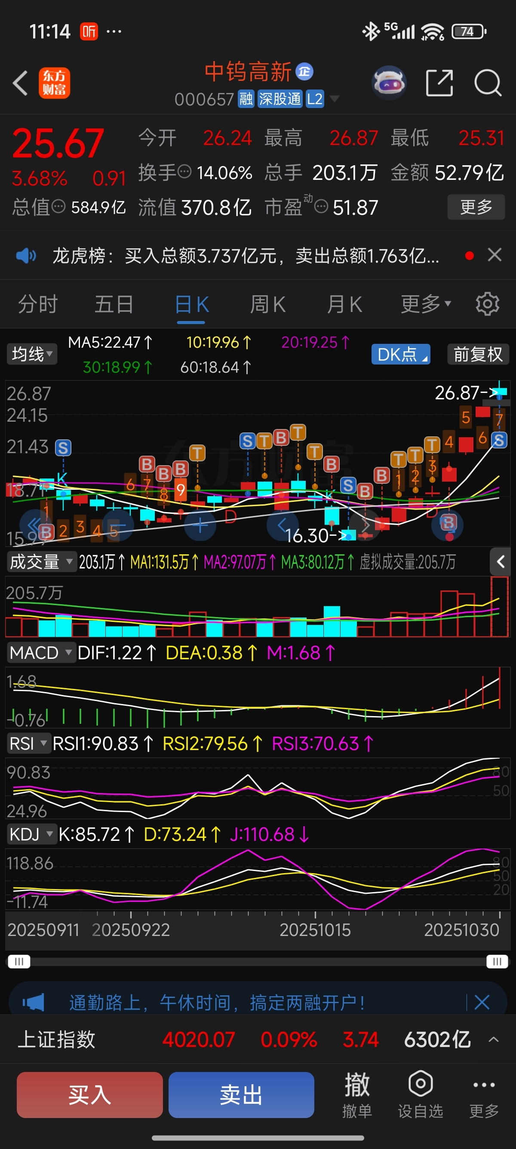This screenshot has height=1149, width=516.
Task: Change the 前复权 adjustment mode
Action: pyautogui.click(x=478, y=354)
